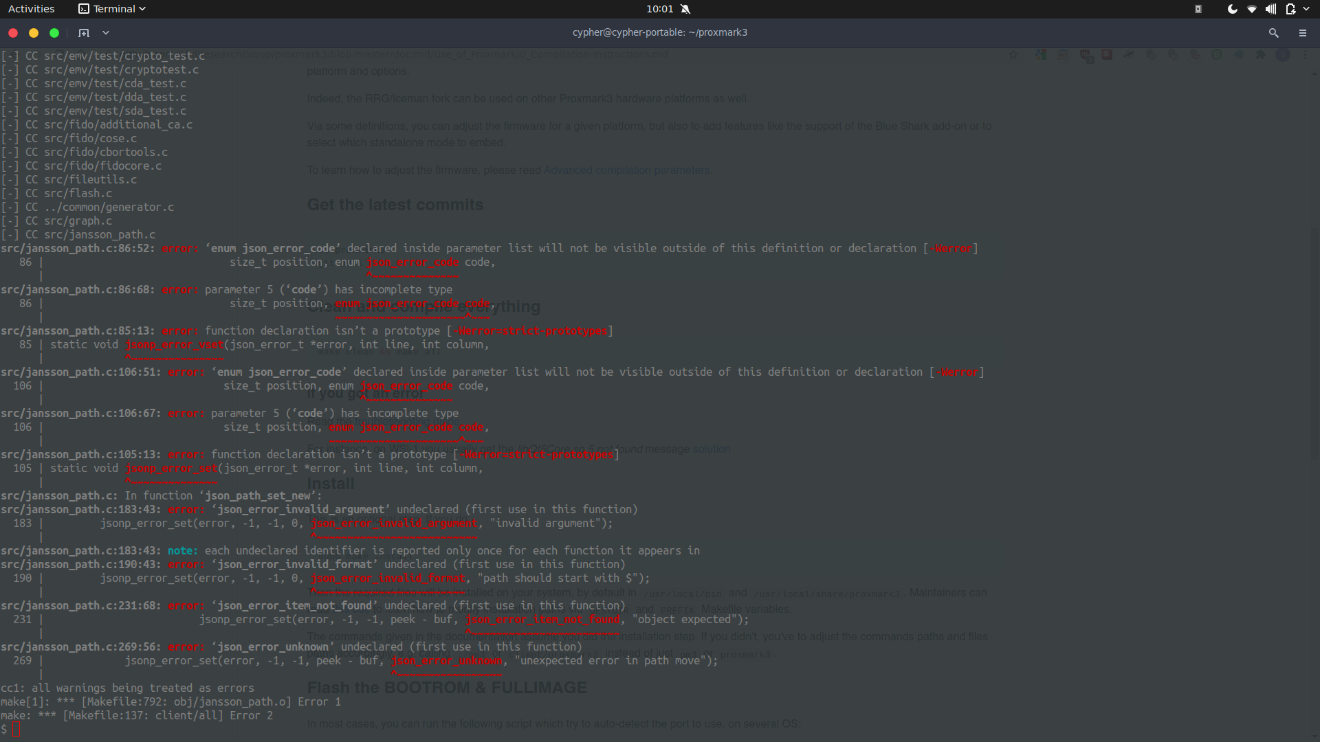The image size is (1320, 742).
Task: Open the browser extensions puzzle icon
Action: (1262, 54)
